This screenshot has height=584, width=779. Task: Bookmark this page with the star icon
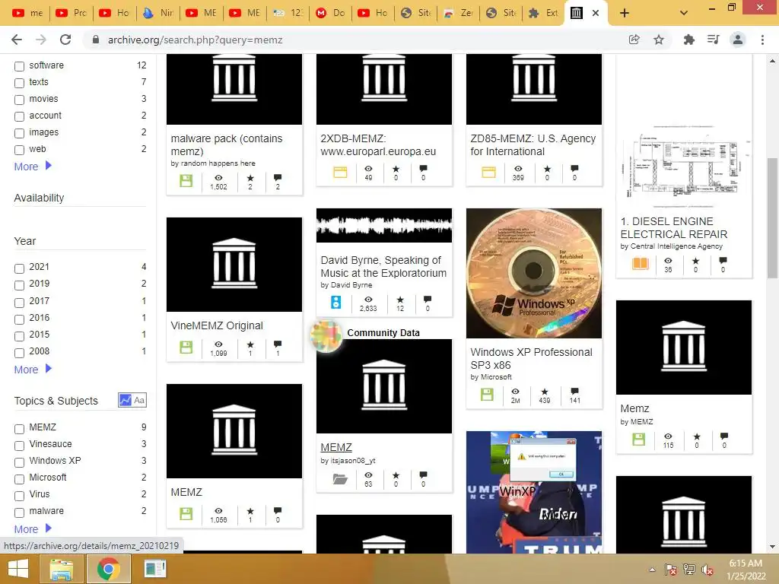coord(659,40)
